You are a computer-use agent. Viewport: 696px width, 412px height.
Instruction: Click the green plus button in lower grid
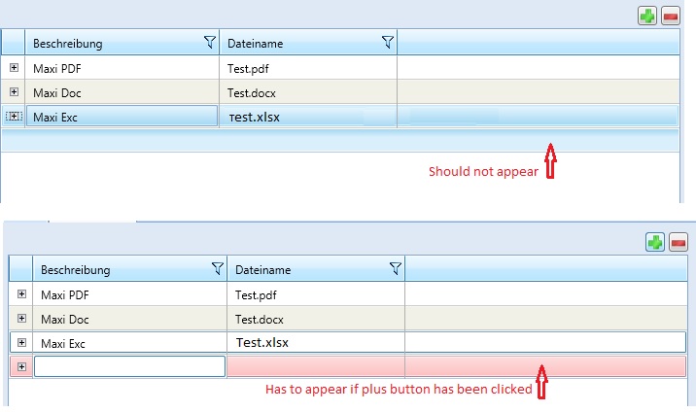[x=655, y=242]
